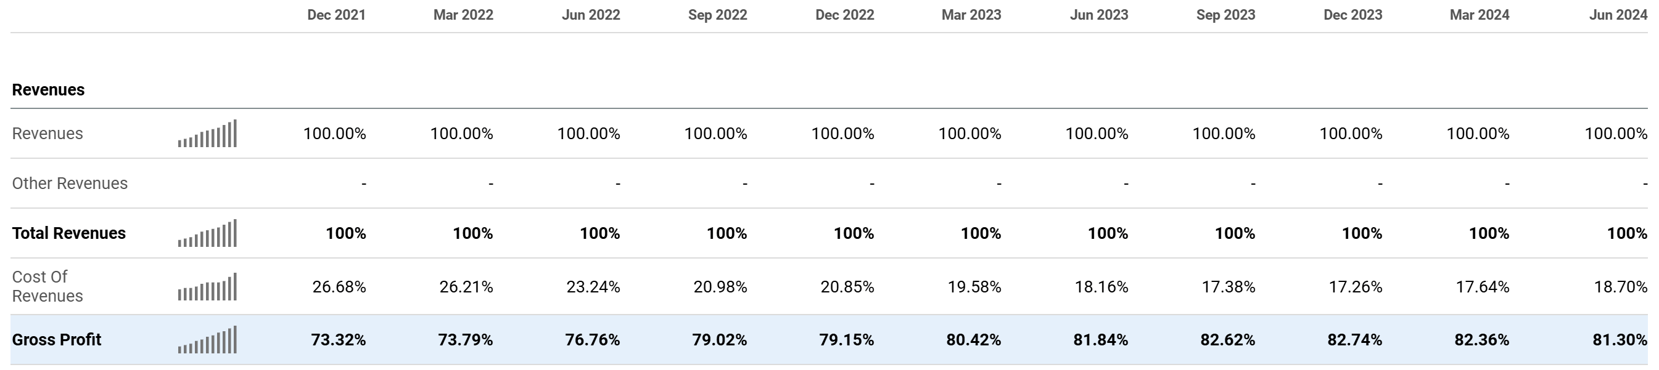Image resolution: width=1659 pixels, height=370 pixels.
Task: Open the Gross Profit sparkline chart
Action: (207, 340)
